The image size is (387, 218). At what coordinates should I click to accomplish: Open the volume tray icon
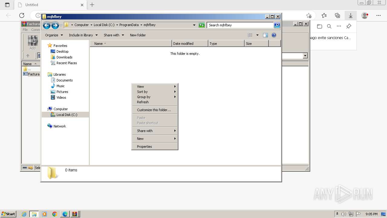344,214
